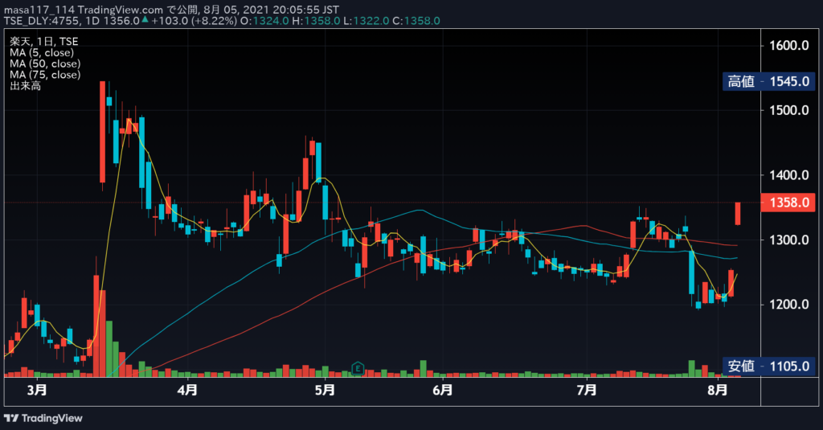Click the 3月 time axis label
823x430 pixels.
37,390
